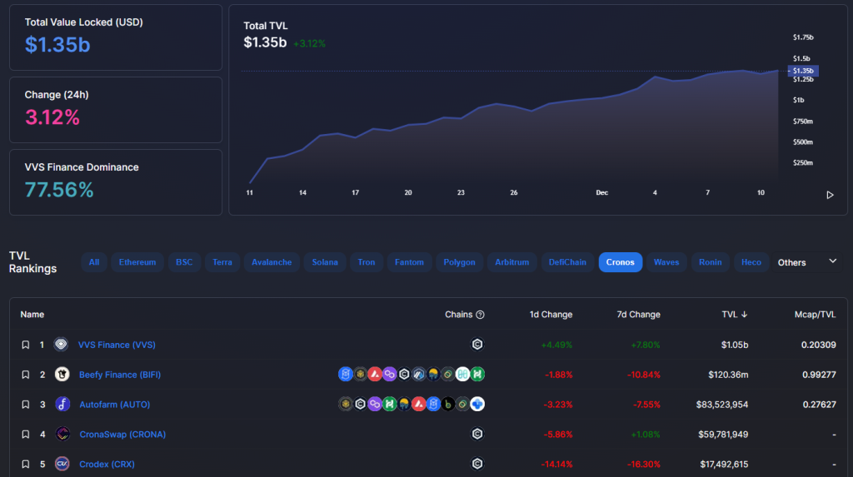Click the Cronos chain icon in Crodex row
The image size is (853, 477).
(x=477, y=464)
